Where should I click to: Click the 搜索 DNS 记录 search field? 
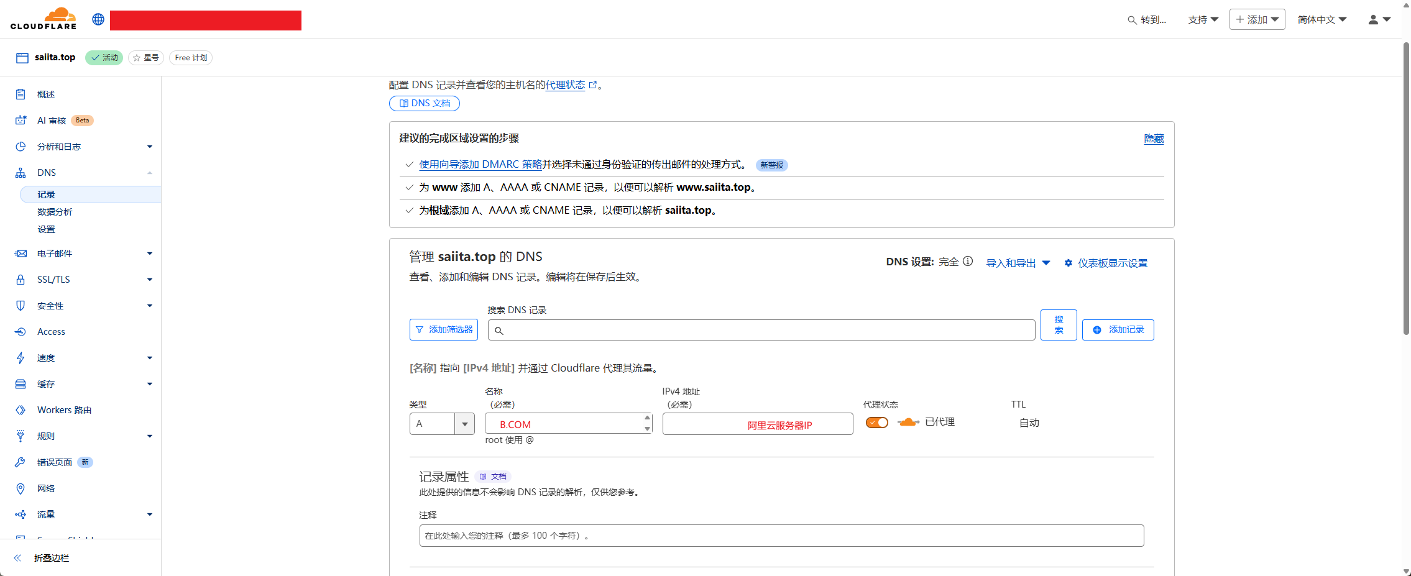[761, 330]
